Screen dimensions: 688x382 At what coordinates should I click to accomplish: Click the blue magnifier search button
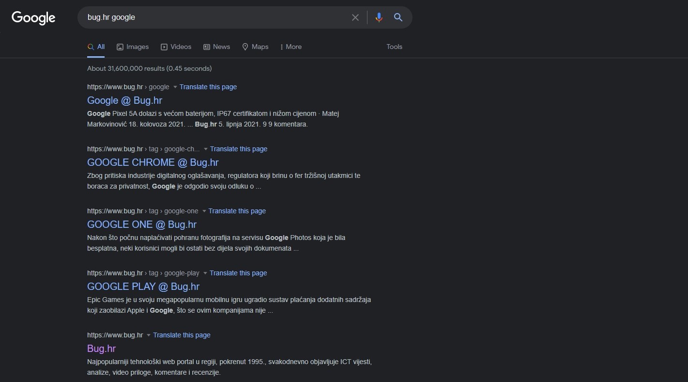pos(398,17)
